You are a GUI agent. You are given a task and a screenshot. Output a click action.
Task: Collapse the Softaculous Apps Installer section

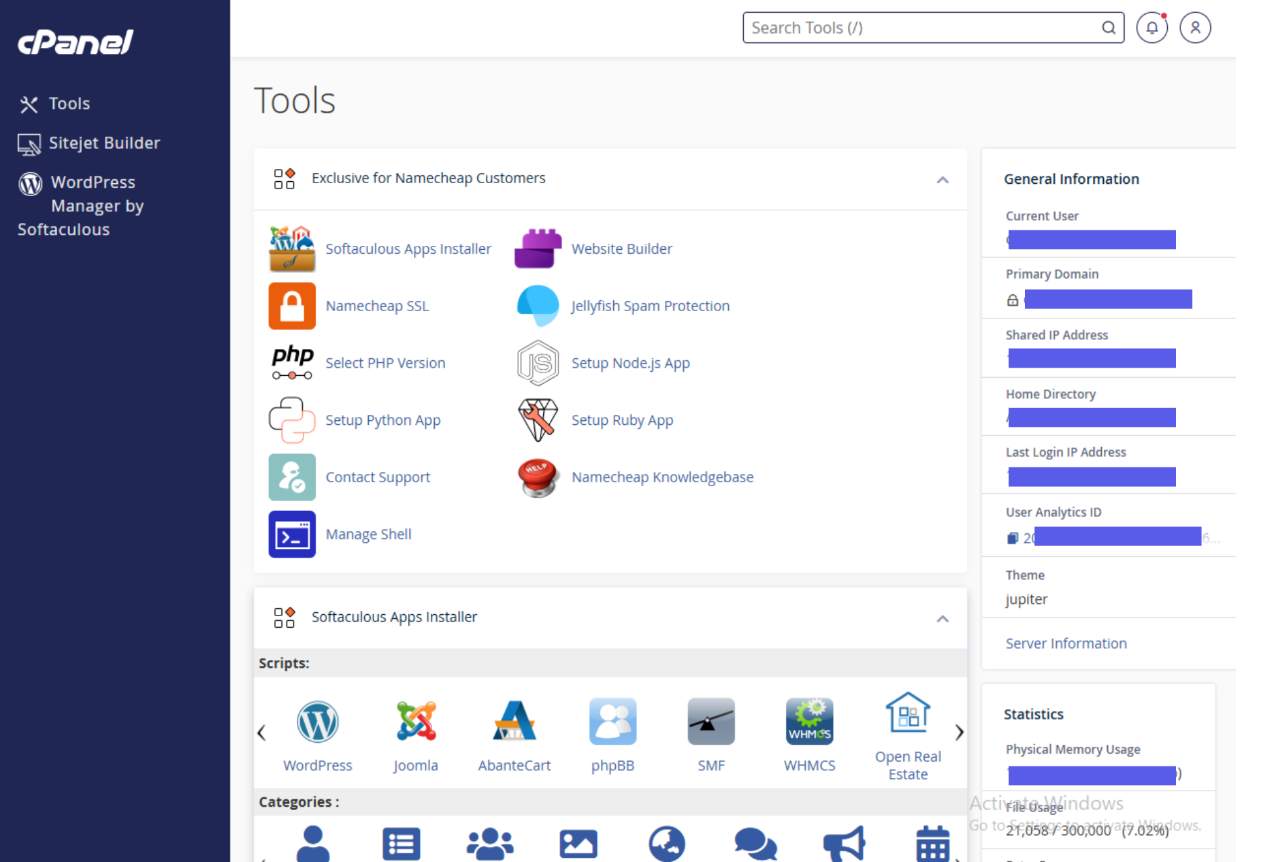coord(942,619)
